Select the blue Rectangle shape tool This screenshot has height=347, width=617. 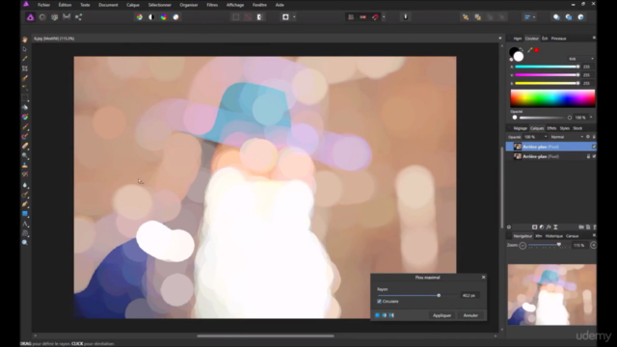point(25,214)
